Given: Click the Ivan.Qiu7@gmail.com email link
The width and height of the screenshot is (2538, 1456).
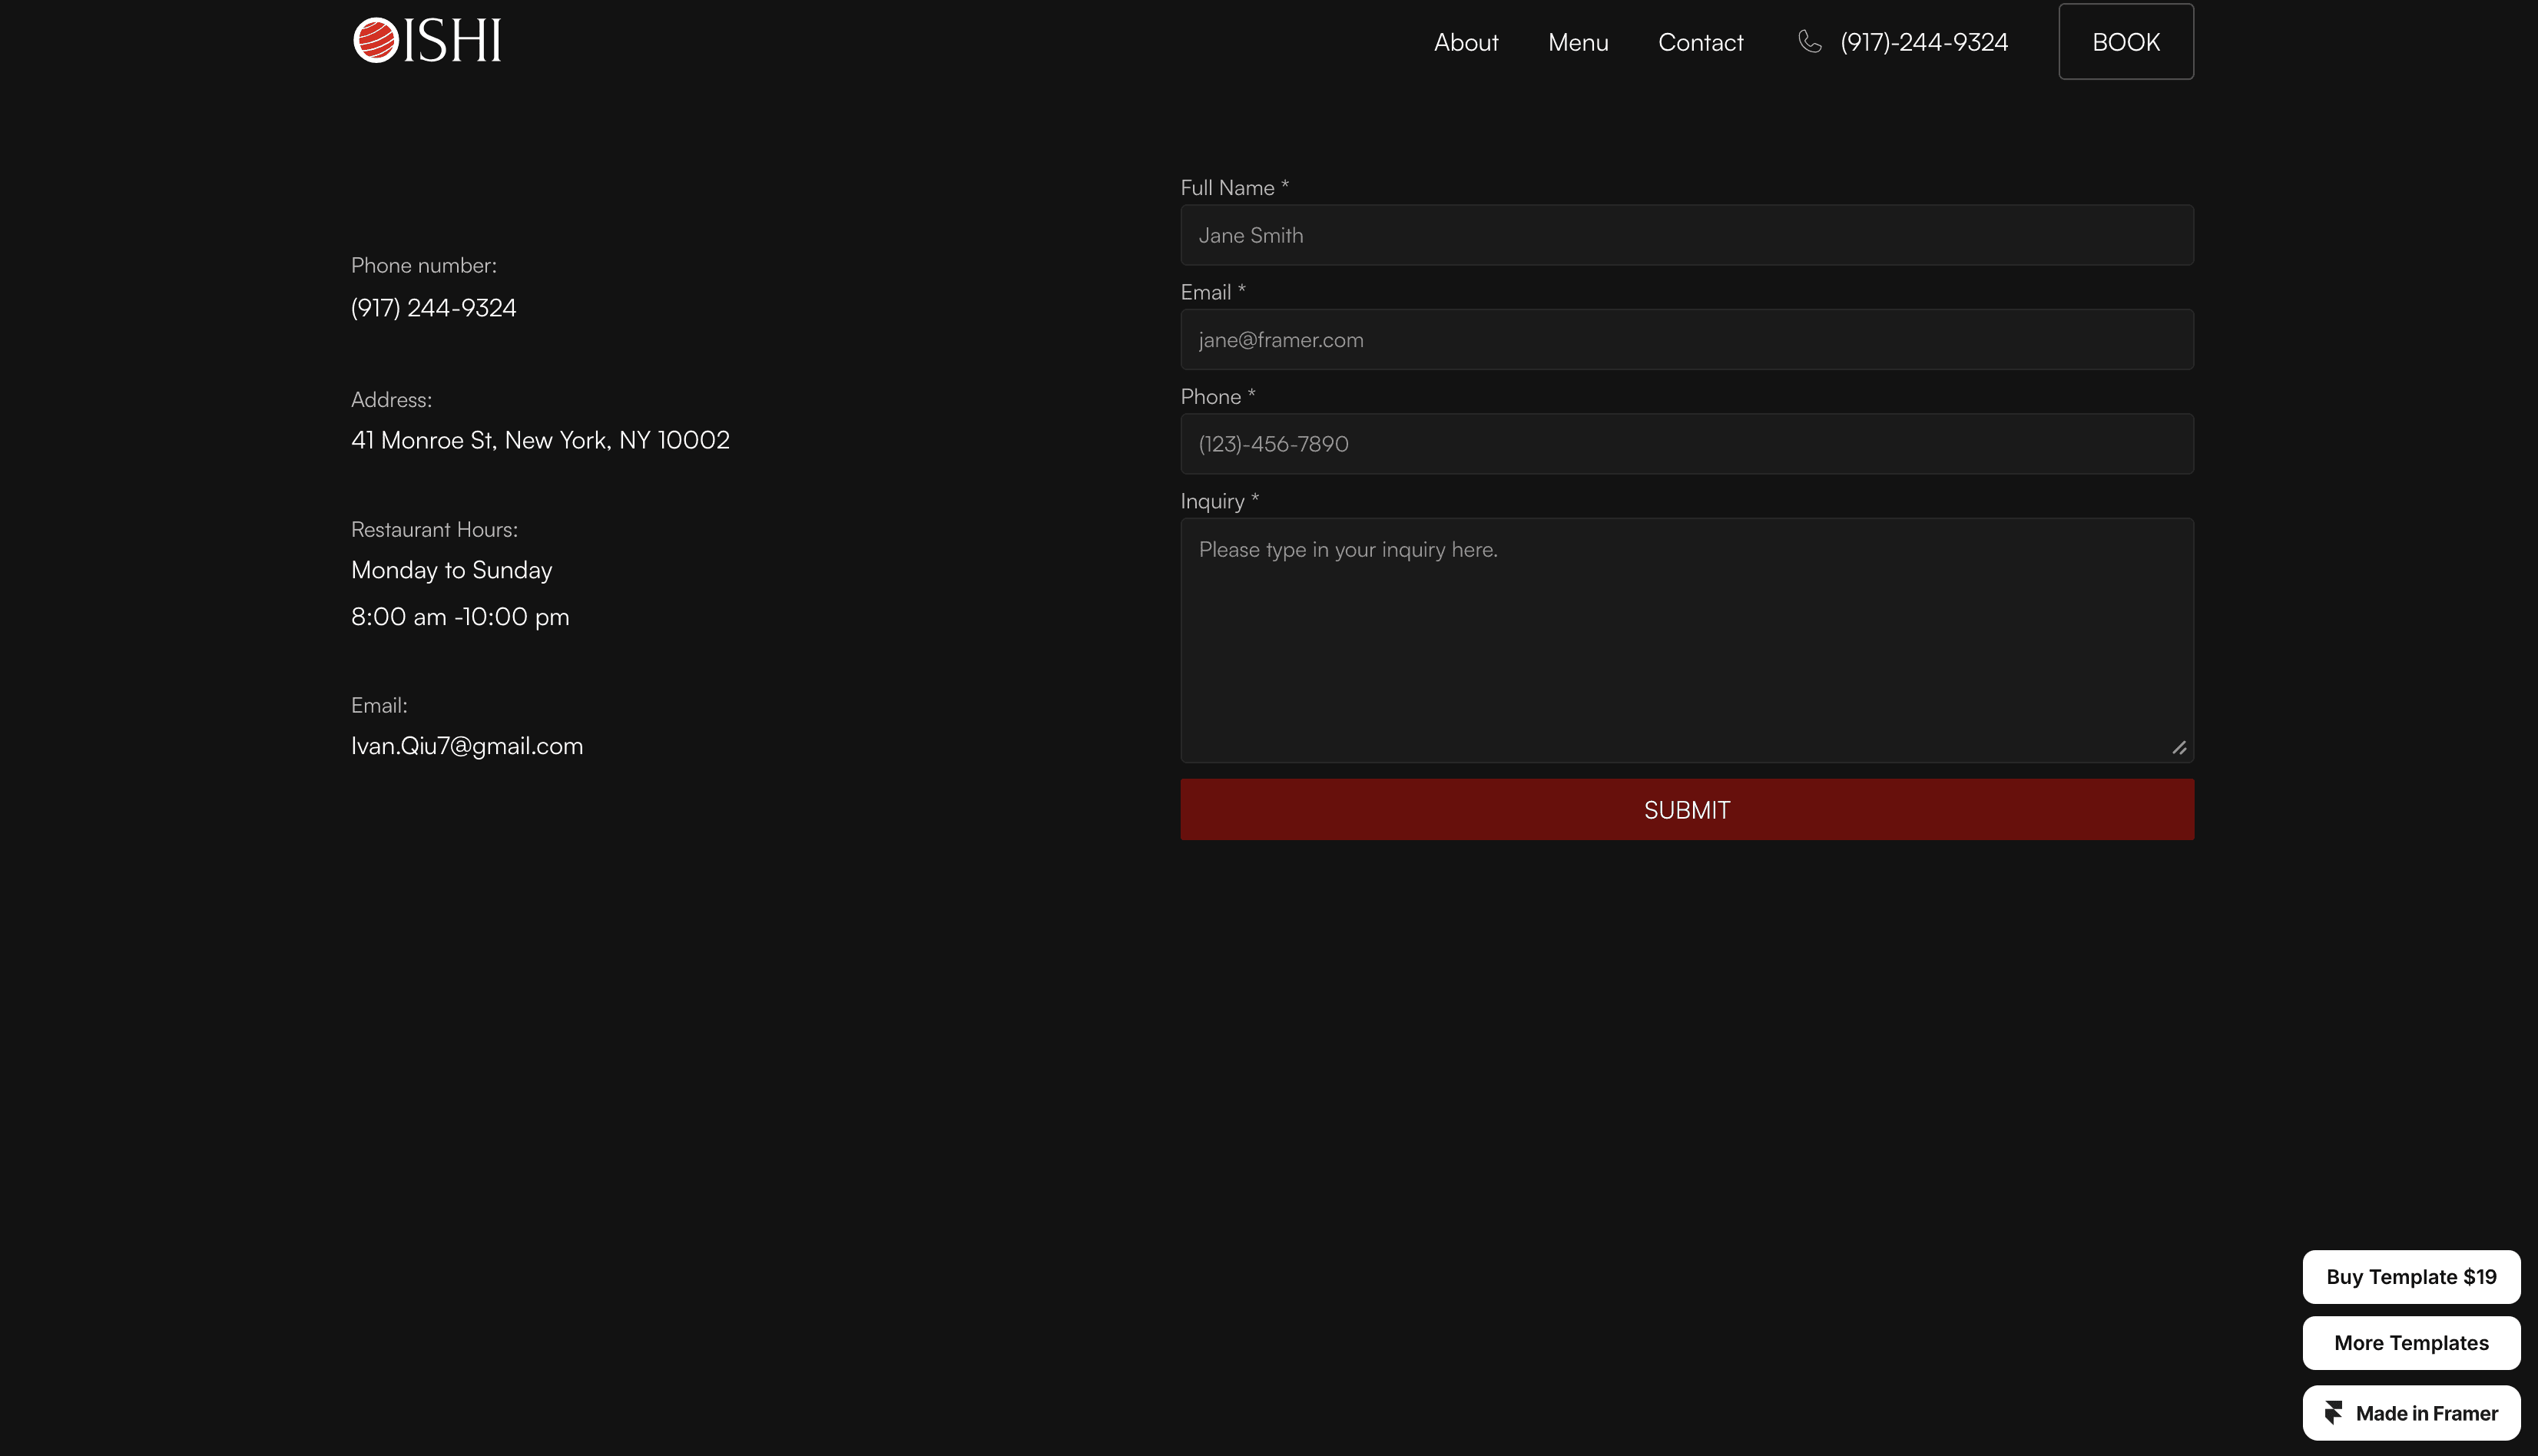Looking at the screenshot, I should tap(466, 746).
